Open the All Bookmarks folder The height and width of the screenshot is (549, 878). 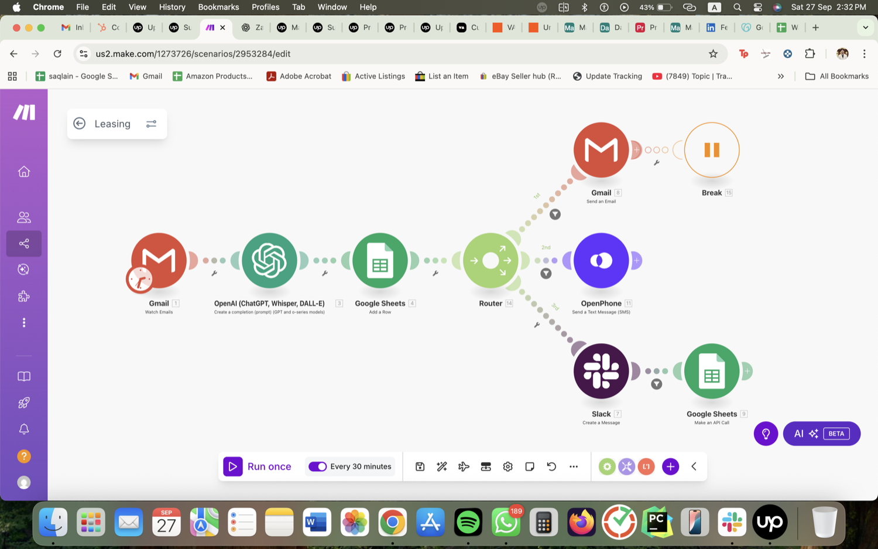837,76
